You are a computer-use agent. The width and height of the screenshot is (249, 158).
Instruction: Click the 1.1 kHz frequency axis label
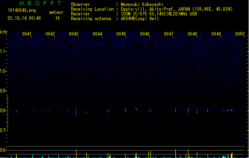click(x=3, y=51)
